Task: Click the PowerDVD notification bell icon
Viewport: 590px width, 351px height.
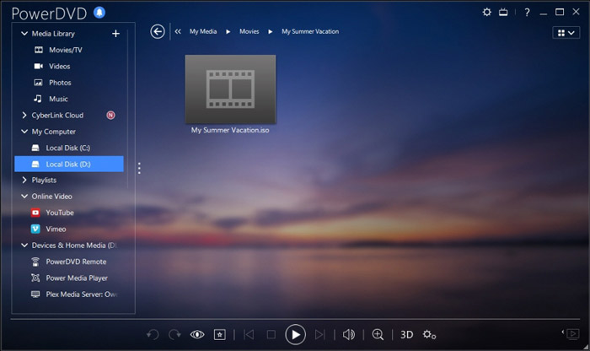Action: 99,13
